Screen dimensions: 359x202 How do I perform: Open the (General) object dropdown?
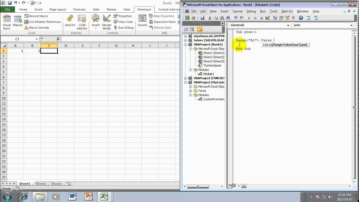click(x=288, y=25)
